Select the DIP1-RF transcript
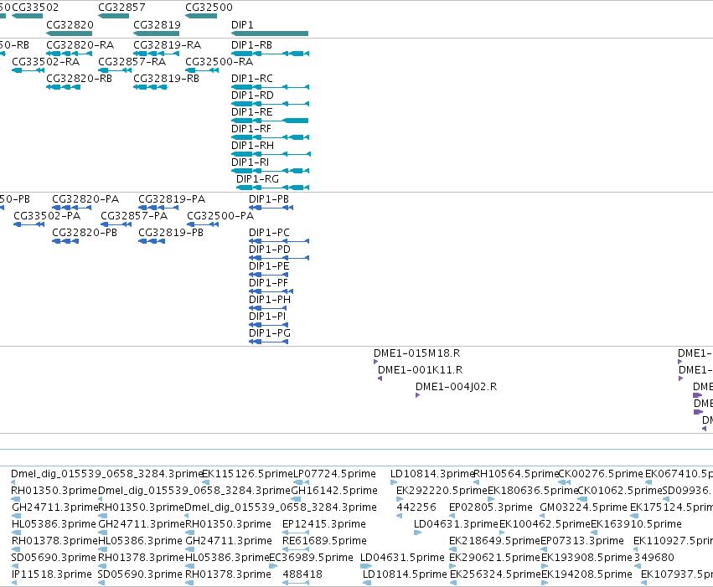 pos(270,137)
